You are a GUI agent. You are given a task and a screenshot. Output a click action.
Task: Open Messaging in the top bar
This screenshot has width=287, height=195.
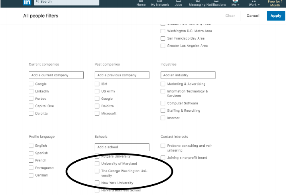(x=197, y=3)
